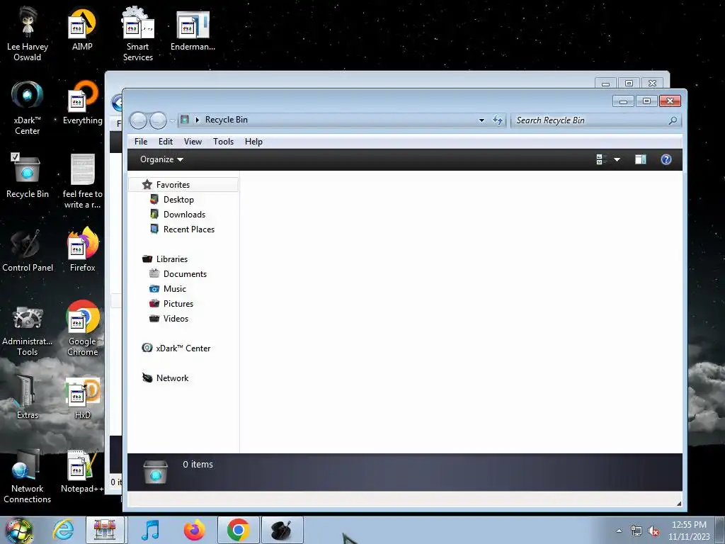Select the Everything desktop shortcut
Viewport: 725px width, 544px height.
[x=82, y=103]
